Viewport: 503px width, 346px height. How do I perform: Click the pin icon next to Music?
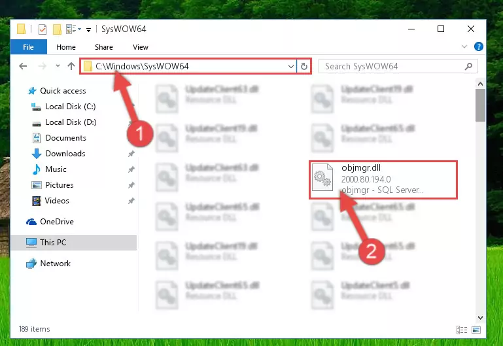click(131, 169)
